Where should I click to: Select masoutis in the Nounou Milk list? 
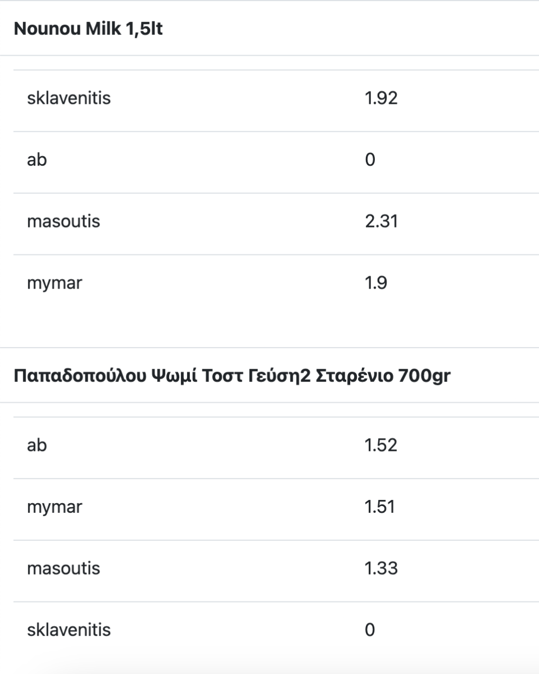pos(64,221)
